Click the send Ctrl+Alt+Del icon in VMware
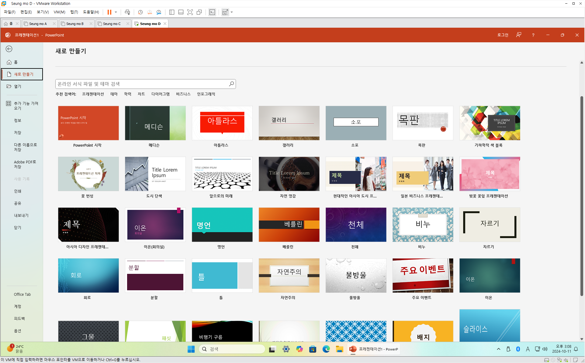 [127, 12]
